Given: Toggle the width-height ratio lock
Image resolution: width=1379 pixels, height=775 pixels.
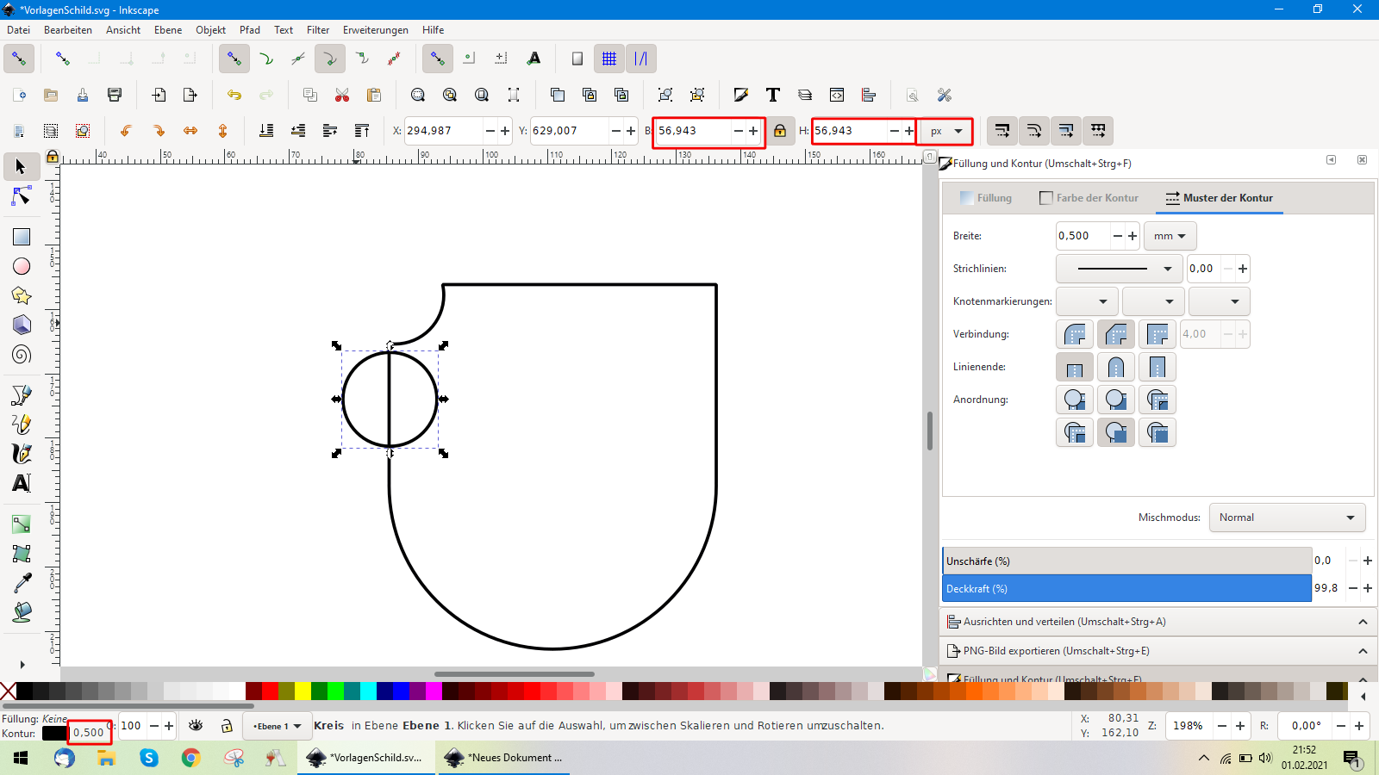Looking at the screenshot, I should pos(779,131).
